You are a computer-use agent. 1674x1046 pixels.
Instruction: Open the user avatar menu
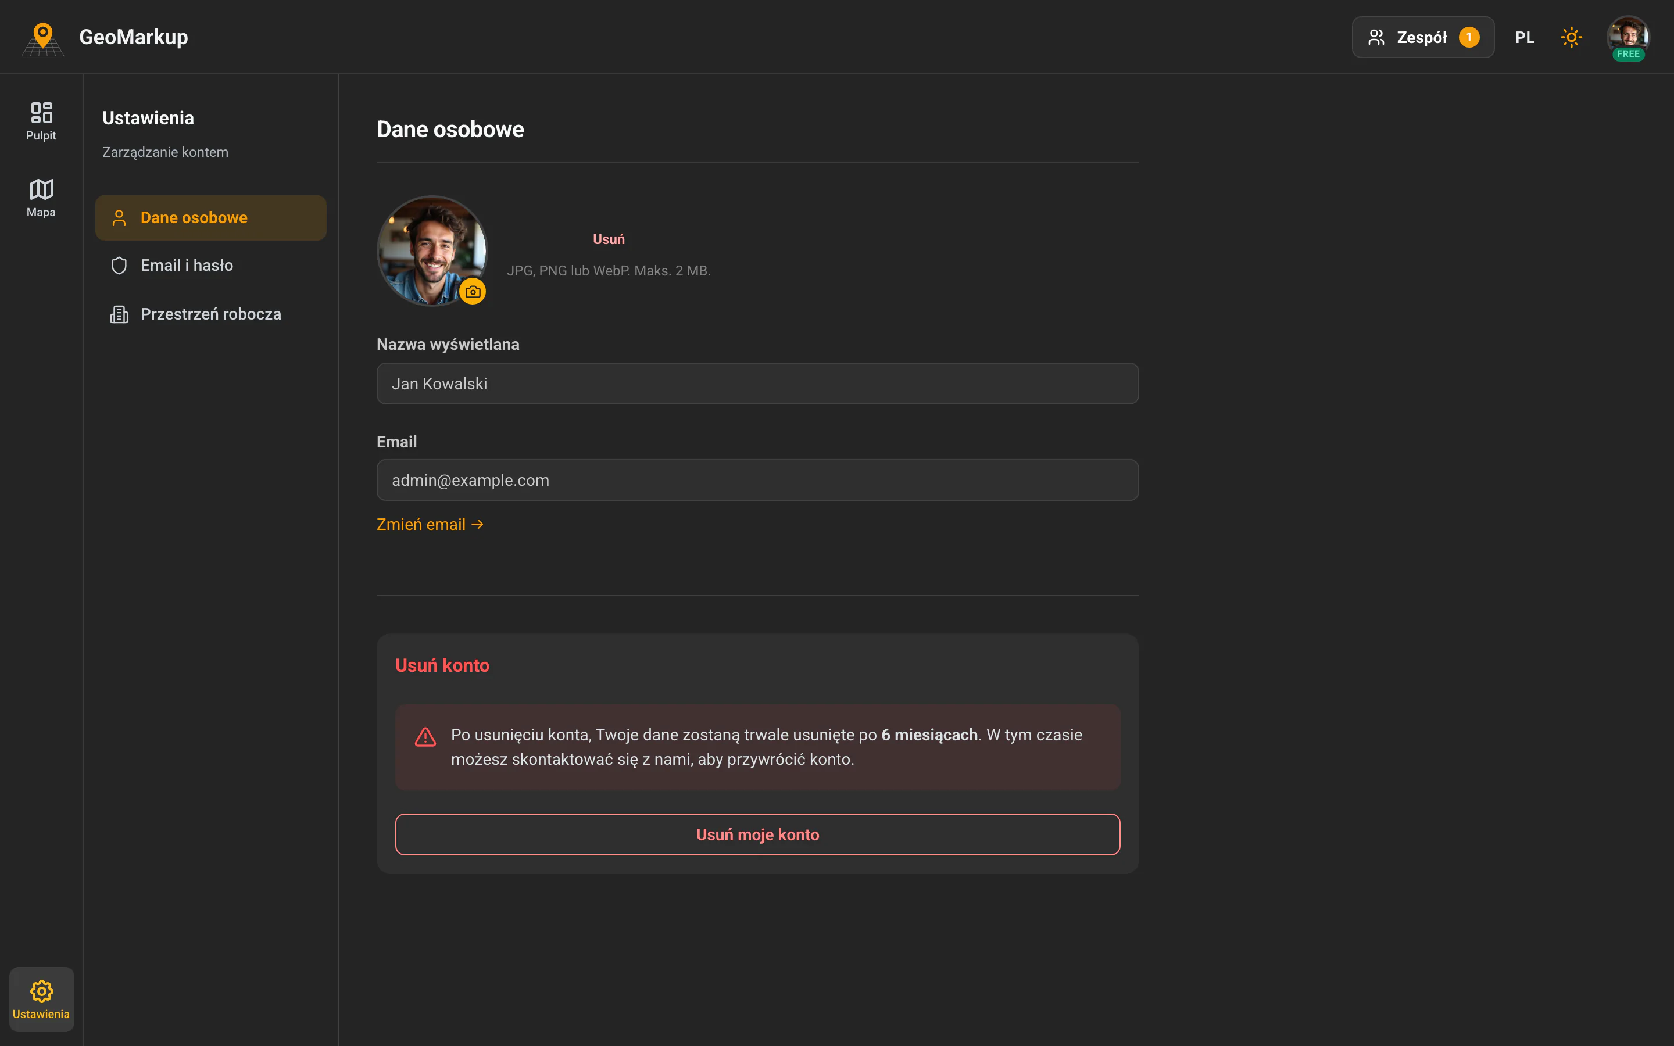(x=1628, y=36)
